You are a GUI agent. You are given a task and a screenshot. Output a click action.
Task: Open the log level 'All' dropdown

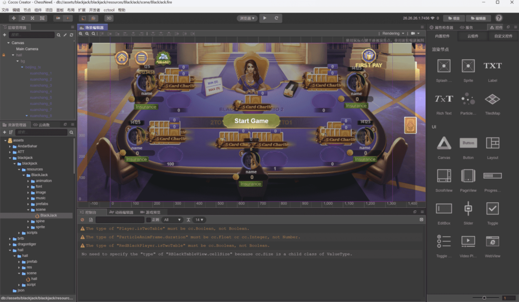(x=172, y=220)
